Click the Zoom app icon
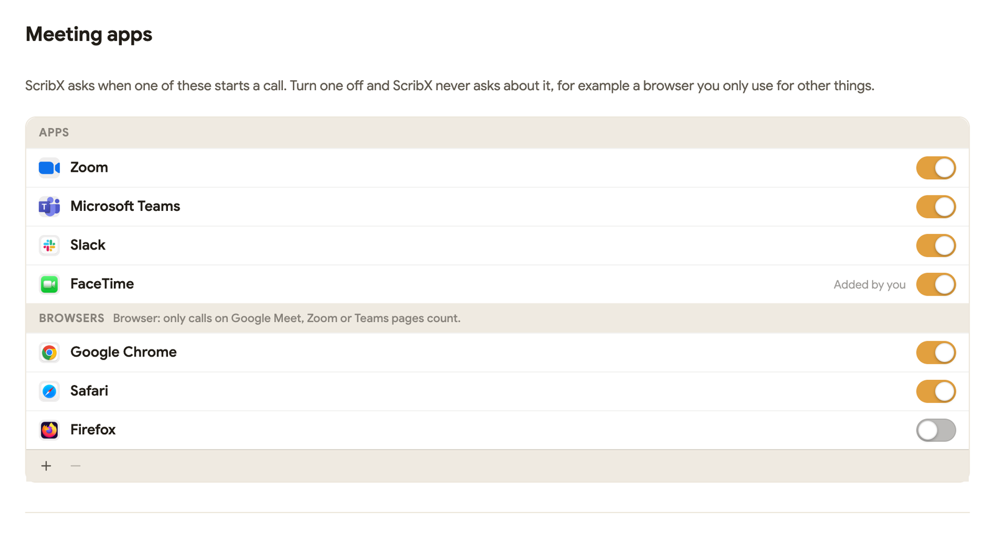The image size is (995, 533). tap(49, 168)
